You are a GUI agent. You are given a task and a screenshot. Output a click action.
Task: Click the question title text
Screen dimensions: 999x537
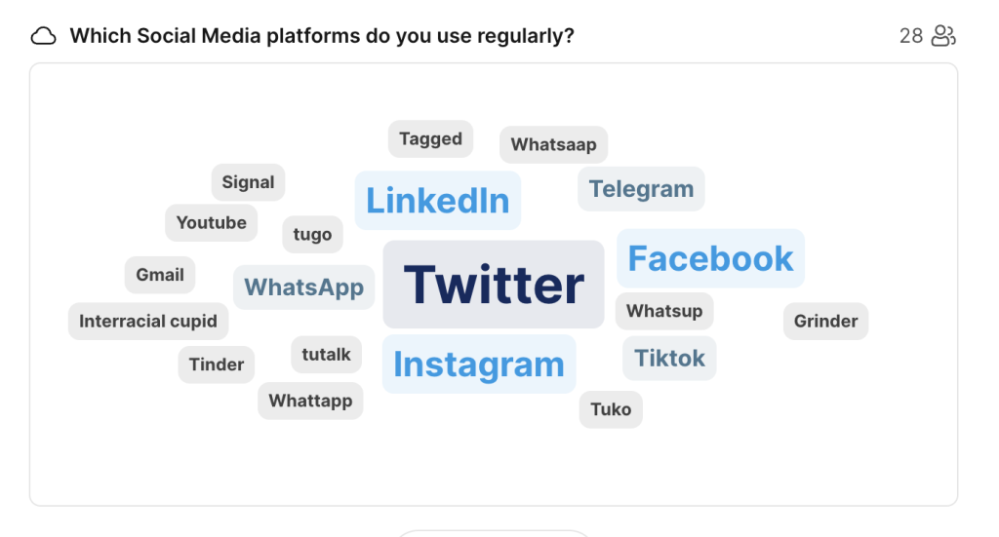point(322,36)
